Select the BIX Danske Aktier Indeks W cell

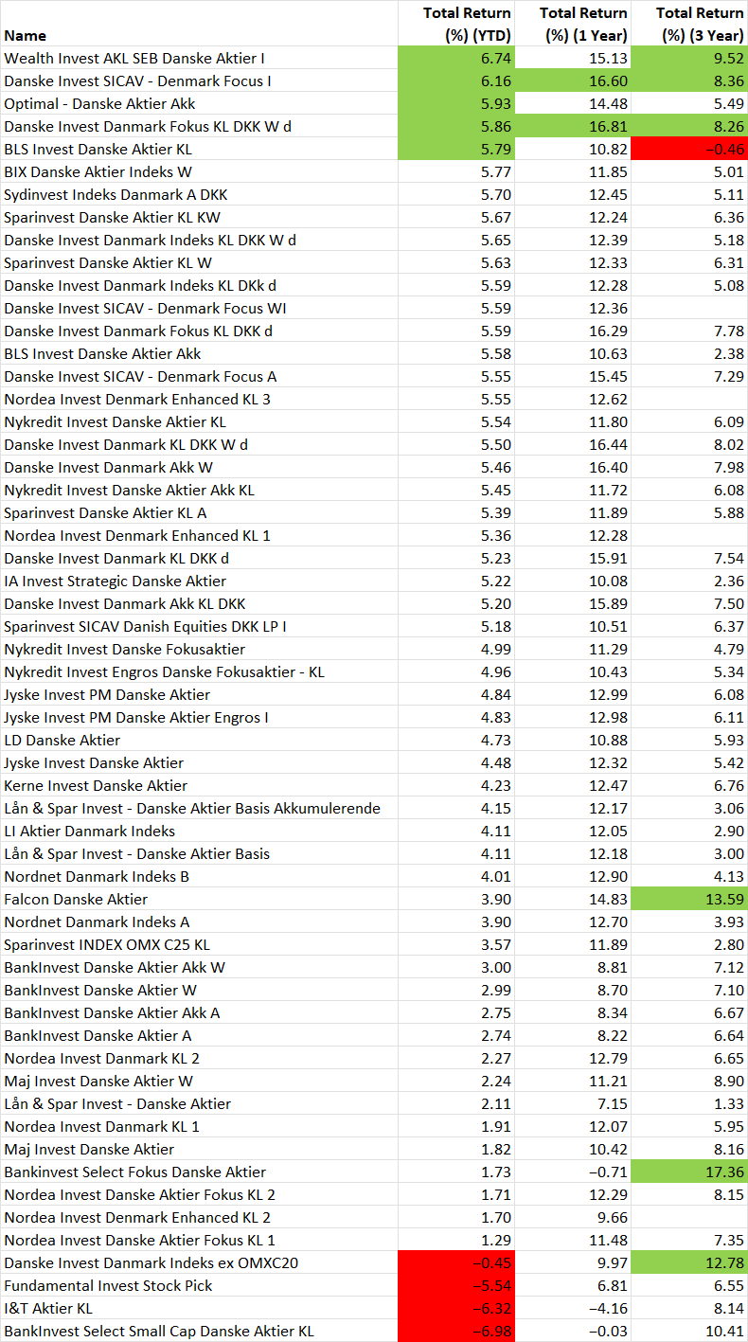click(x=200, y=171)
